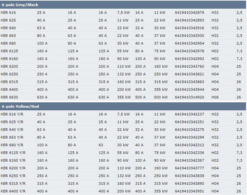Screen dimensions: 247x195
Task: Click the KER 625 product name in Grey/Black
Action: [x=8, y=20]
